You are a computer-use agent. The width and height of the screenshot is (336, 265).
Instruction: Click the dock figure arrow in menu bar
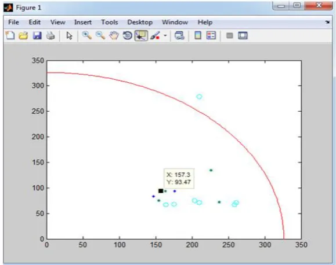pyautogui.click(x=327, y=22)
